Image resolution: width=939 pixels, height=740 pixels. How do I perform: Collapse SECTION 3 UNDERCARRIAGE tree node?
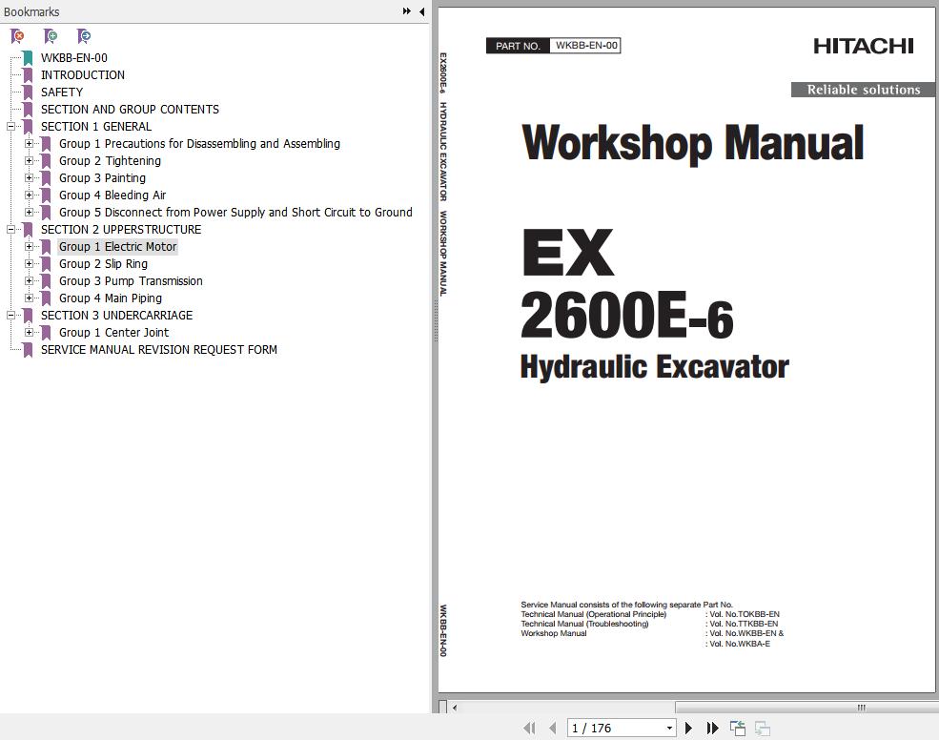coord(10,316)
